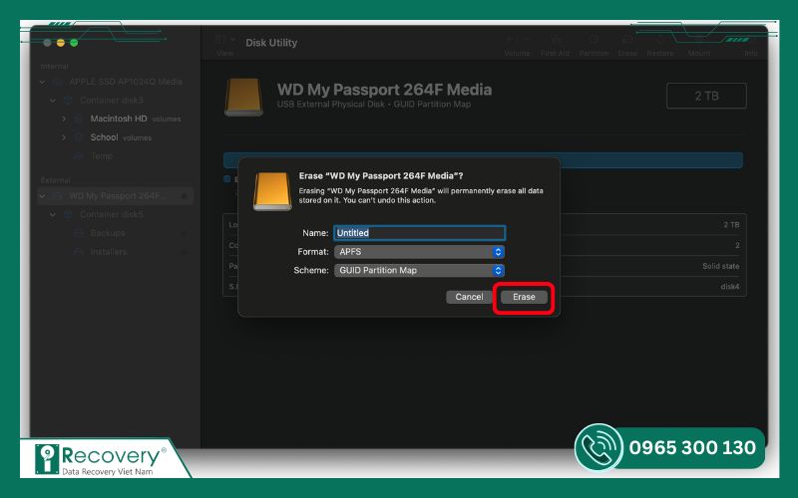The image size is (798, 498).
Task: Open the Partition toolbar tool
Action: coord(594,40)
